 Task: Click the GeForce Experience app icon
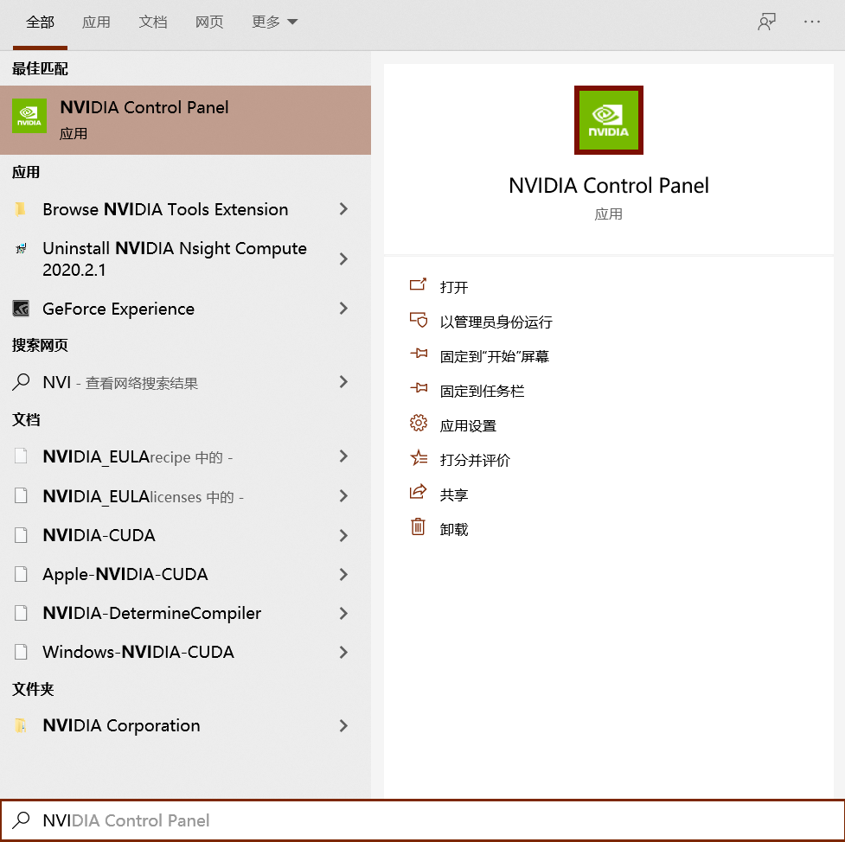click(x=21, y=309)
